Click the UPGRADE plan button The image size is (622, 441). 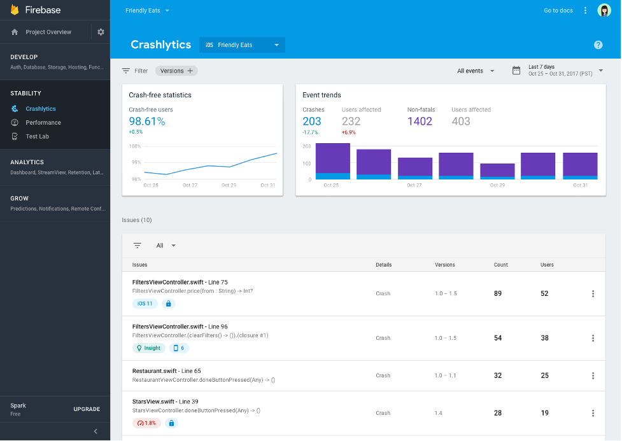tap(87, 409)
